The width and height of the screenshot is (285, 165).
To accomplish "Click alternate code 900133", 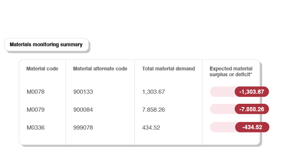I will click(x=83, y=92).
